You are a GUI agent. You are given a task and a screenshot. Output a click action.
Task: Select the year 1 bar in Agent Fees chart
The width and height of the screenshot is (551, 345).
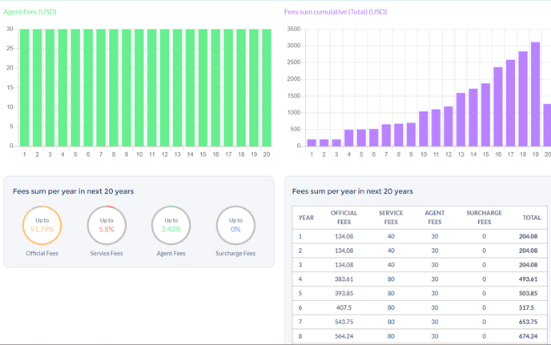point(25,88)
